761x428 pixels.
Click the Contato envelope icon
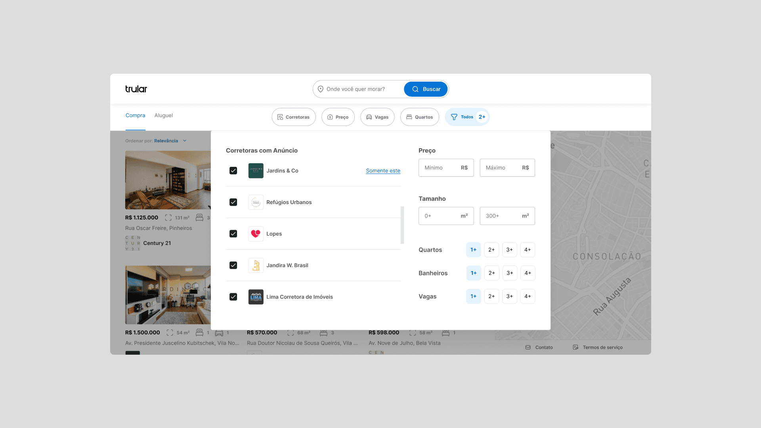[x=528, y=348]
